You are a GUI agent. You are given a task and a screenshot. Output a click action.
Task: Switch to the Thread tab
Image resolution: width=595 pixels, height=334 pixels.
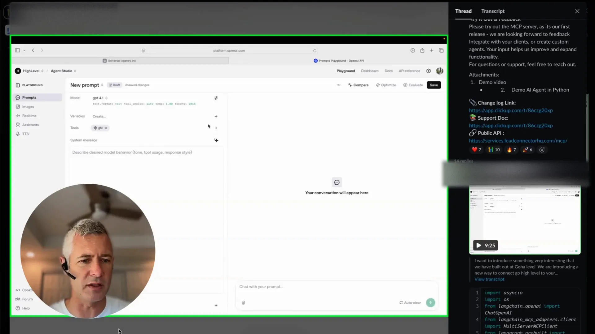463,11
